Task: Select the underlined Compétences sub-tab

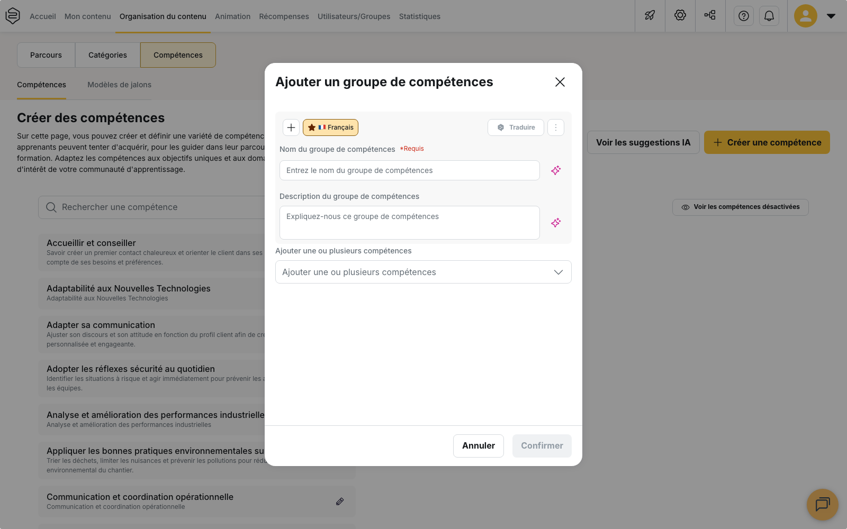Action: (x=42, y=85)
